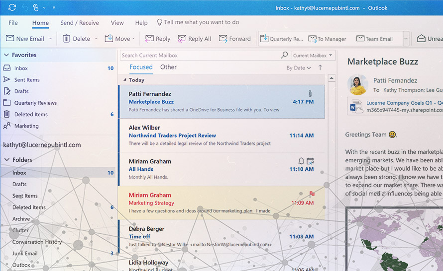Open the Conversation History folder

[58, 242]
